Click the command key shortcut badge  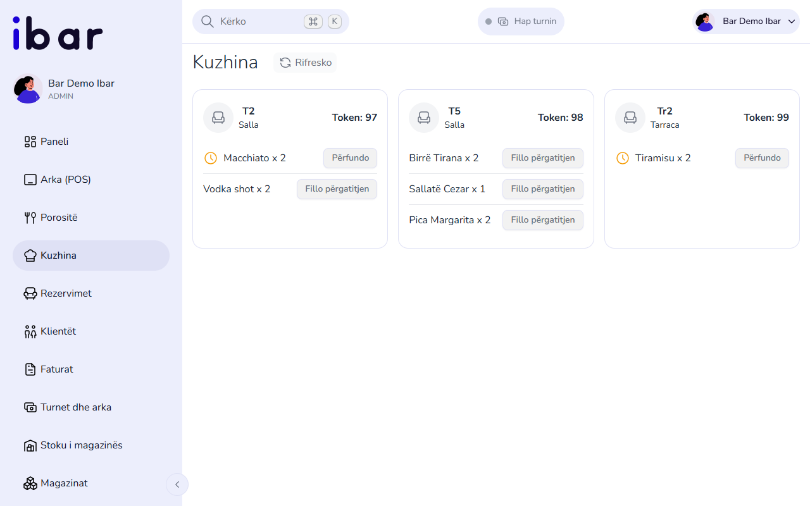(x=313, y=22)
